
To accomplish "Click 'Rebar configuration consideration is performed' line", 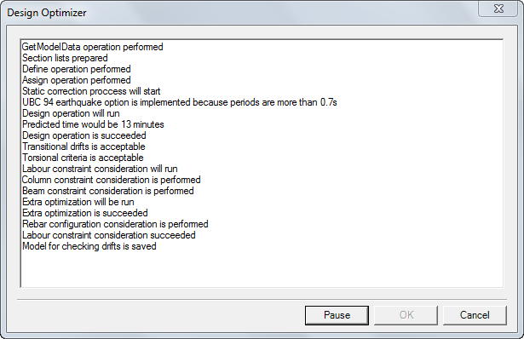I will (x=115, y=223).
